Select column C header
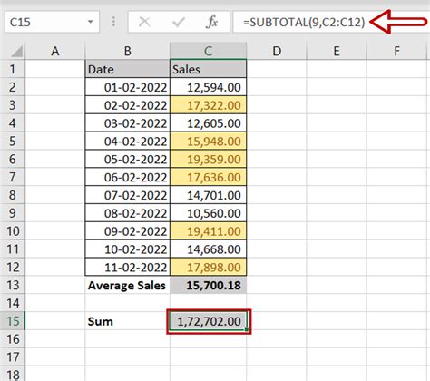Screen dimensions: 430x381 pyautogui.click(x=208, y=51)
